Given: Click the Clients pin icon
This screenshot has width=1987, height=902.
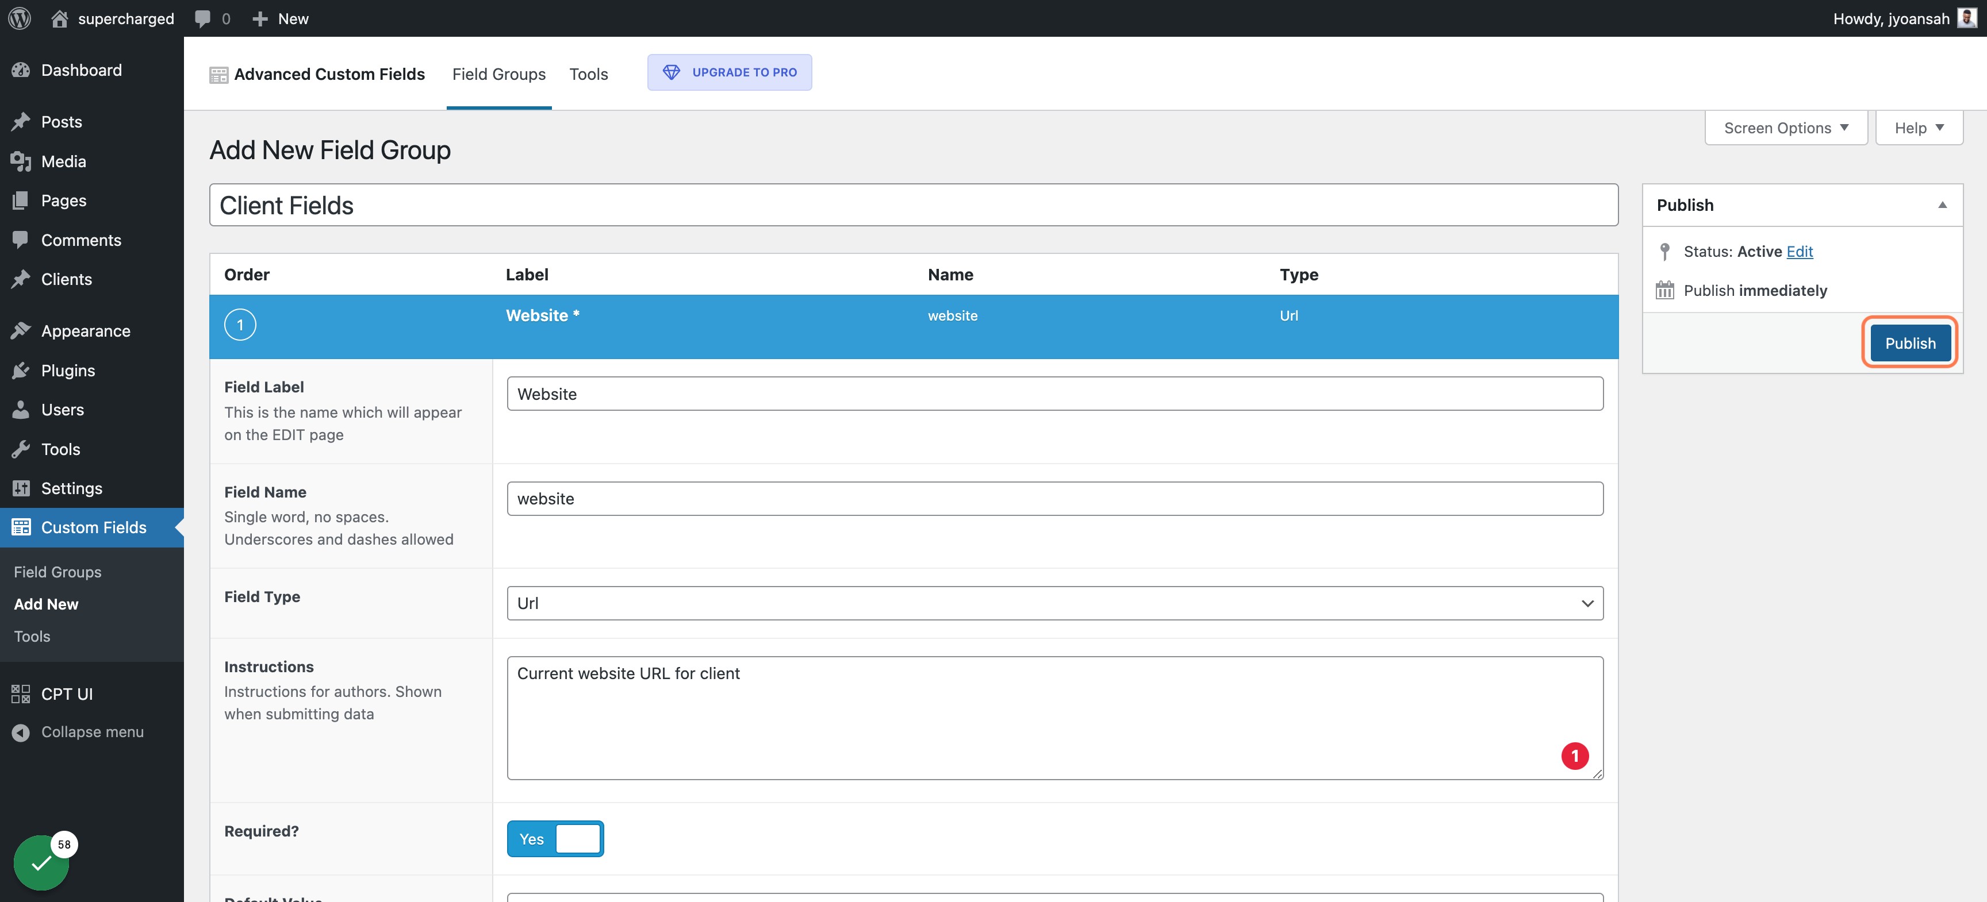Looking at the screenshot, I should (21, 279).
